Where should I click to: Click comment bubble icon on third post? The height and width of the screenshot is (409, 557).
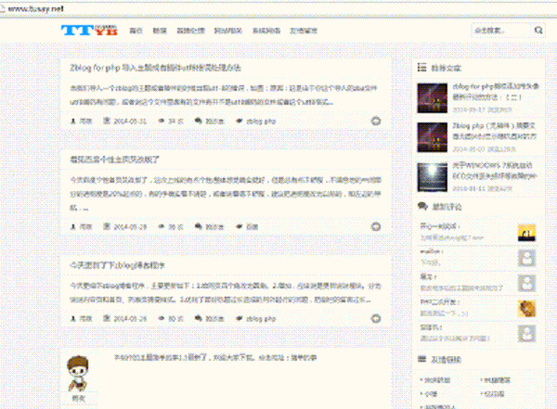(x=199, y=318)
